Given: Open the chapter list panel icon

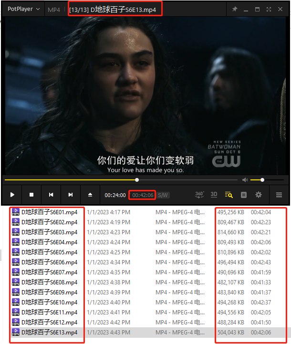Looking at the screenshot, I should pos(244,195).
